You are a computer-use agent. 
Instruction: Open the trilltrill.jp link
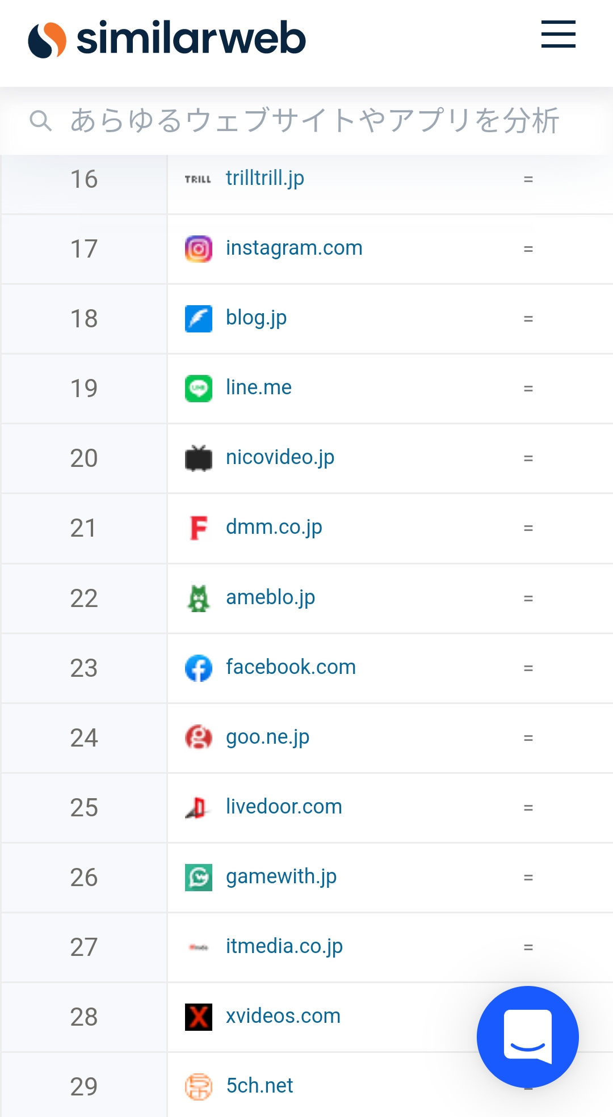coord(265,179)
